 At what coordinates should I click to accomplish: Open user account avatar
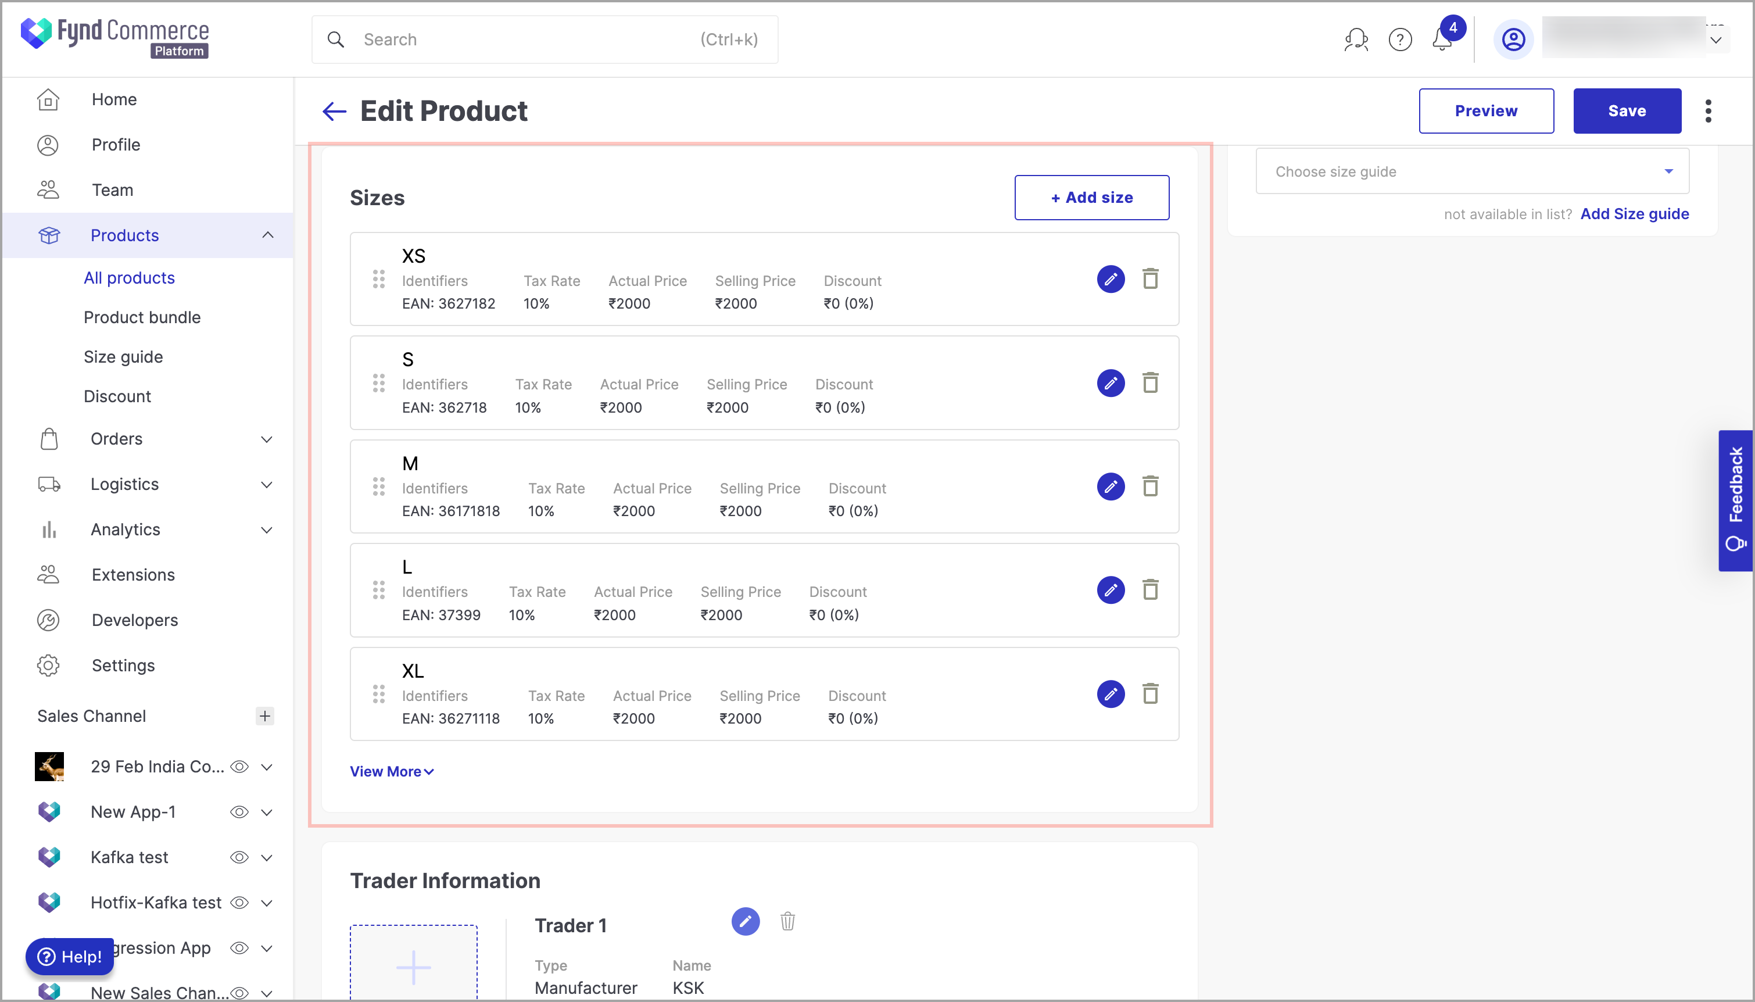pyautogui.click(x=1513, y=39)
